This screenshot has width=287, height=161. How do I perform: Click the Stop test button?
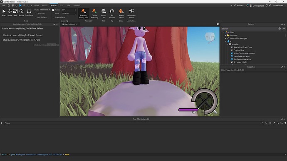25,5
